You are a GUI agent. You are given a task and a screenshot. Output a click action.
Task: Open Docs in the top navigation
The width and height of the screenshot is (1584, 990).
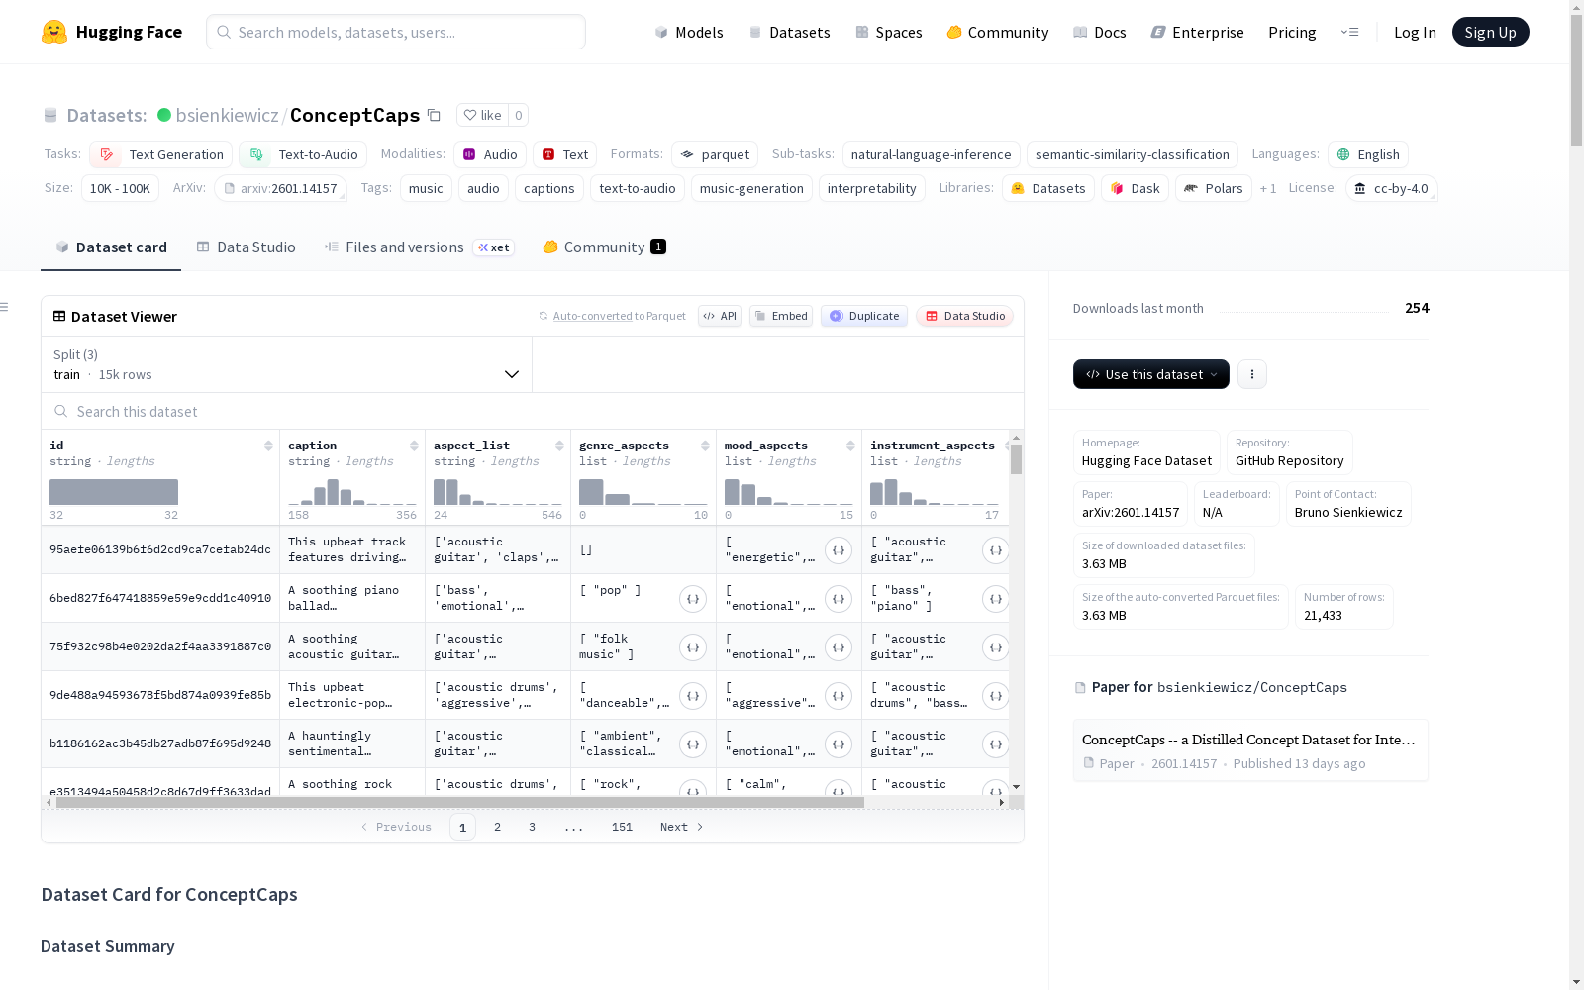(x=1100, y=32)
